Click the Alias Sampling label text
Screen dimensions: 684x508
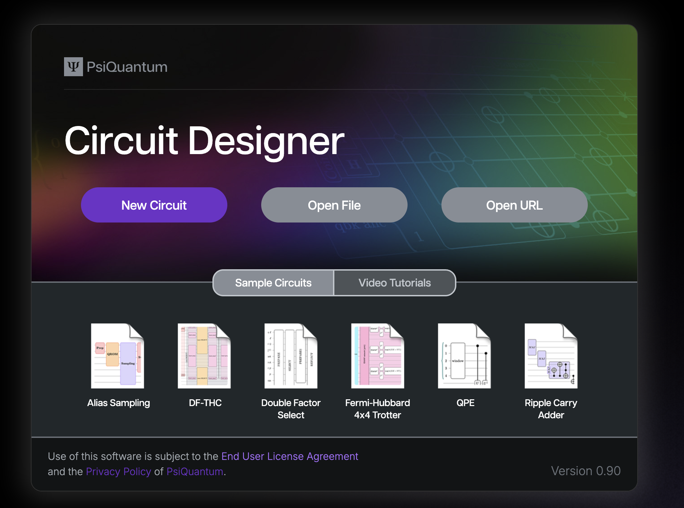click(x=118, y=403)
